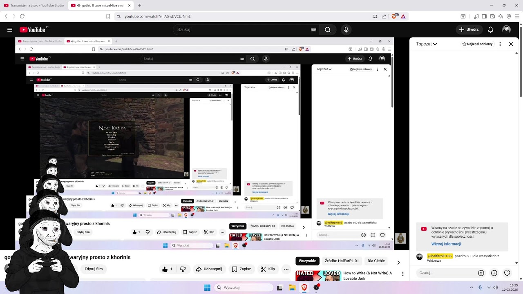
Task: Click chat scroll down arrow
Action: (516, 263)
